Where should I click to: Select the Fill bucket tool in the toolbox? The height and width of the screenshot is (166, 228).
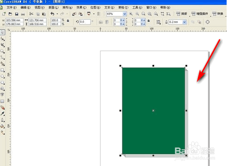pos(2,126)
